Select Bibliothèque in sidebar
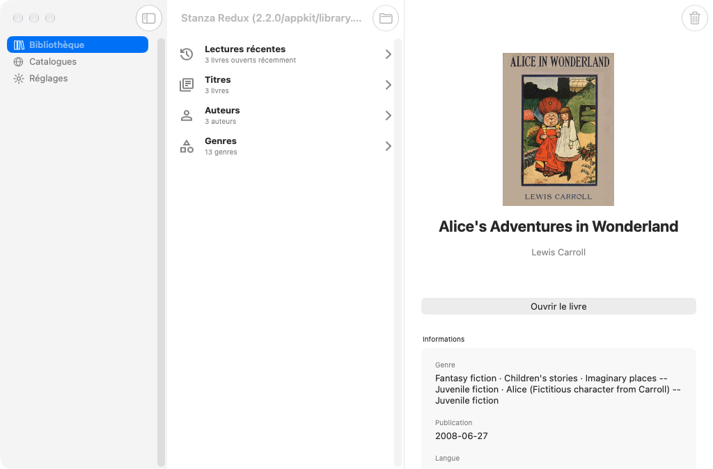This screenshot has width=713, height=469. 77,45
